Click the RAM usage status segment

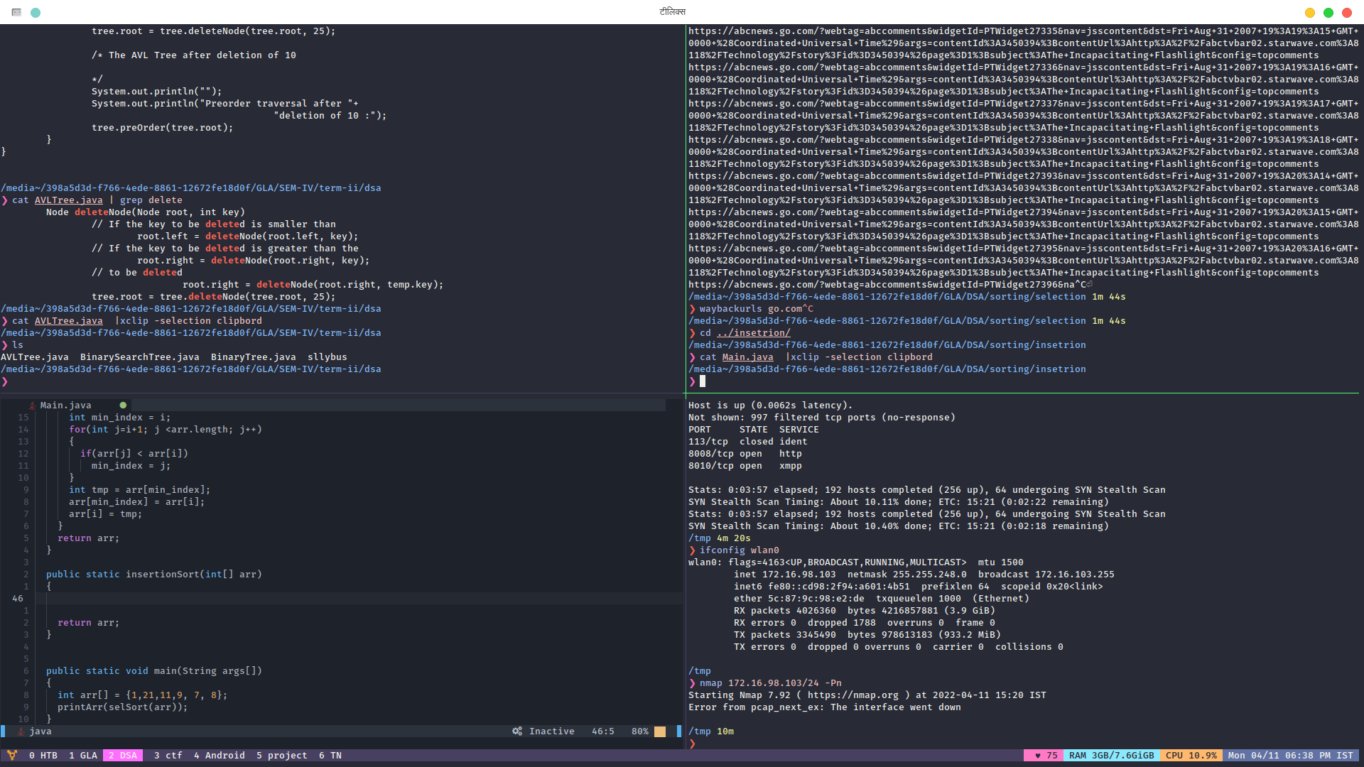pos(1111,756)
